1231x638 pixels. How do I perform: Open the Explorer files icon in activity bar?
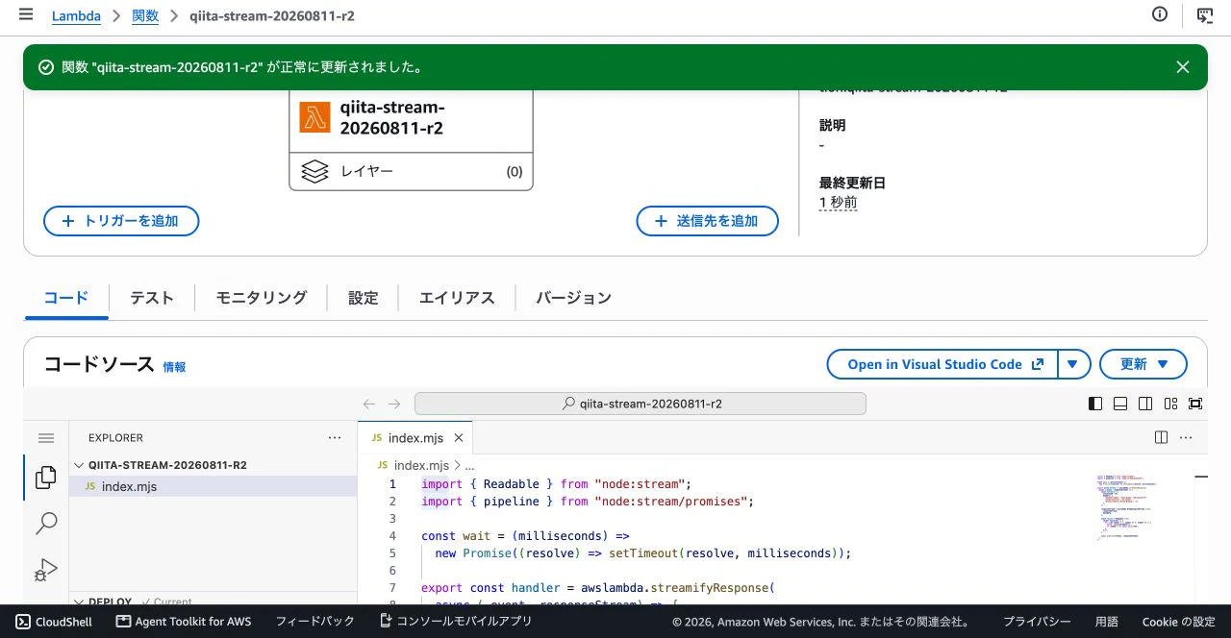coord(46,478)
